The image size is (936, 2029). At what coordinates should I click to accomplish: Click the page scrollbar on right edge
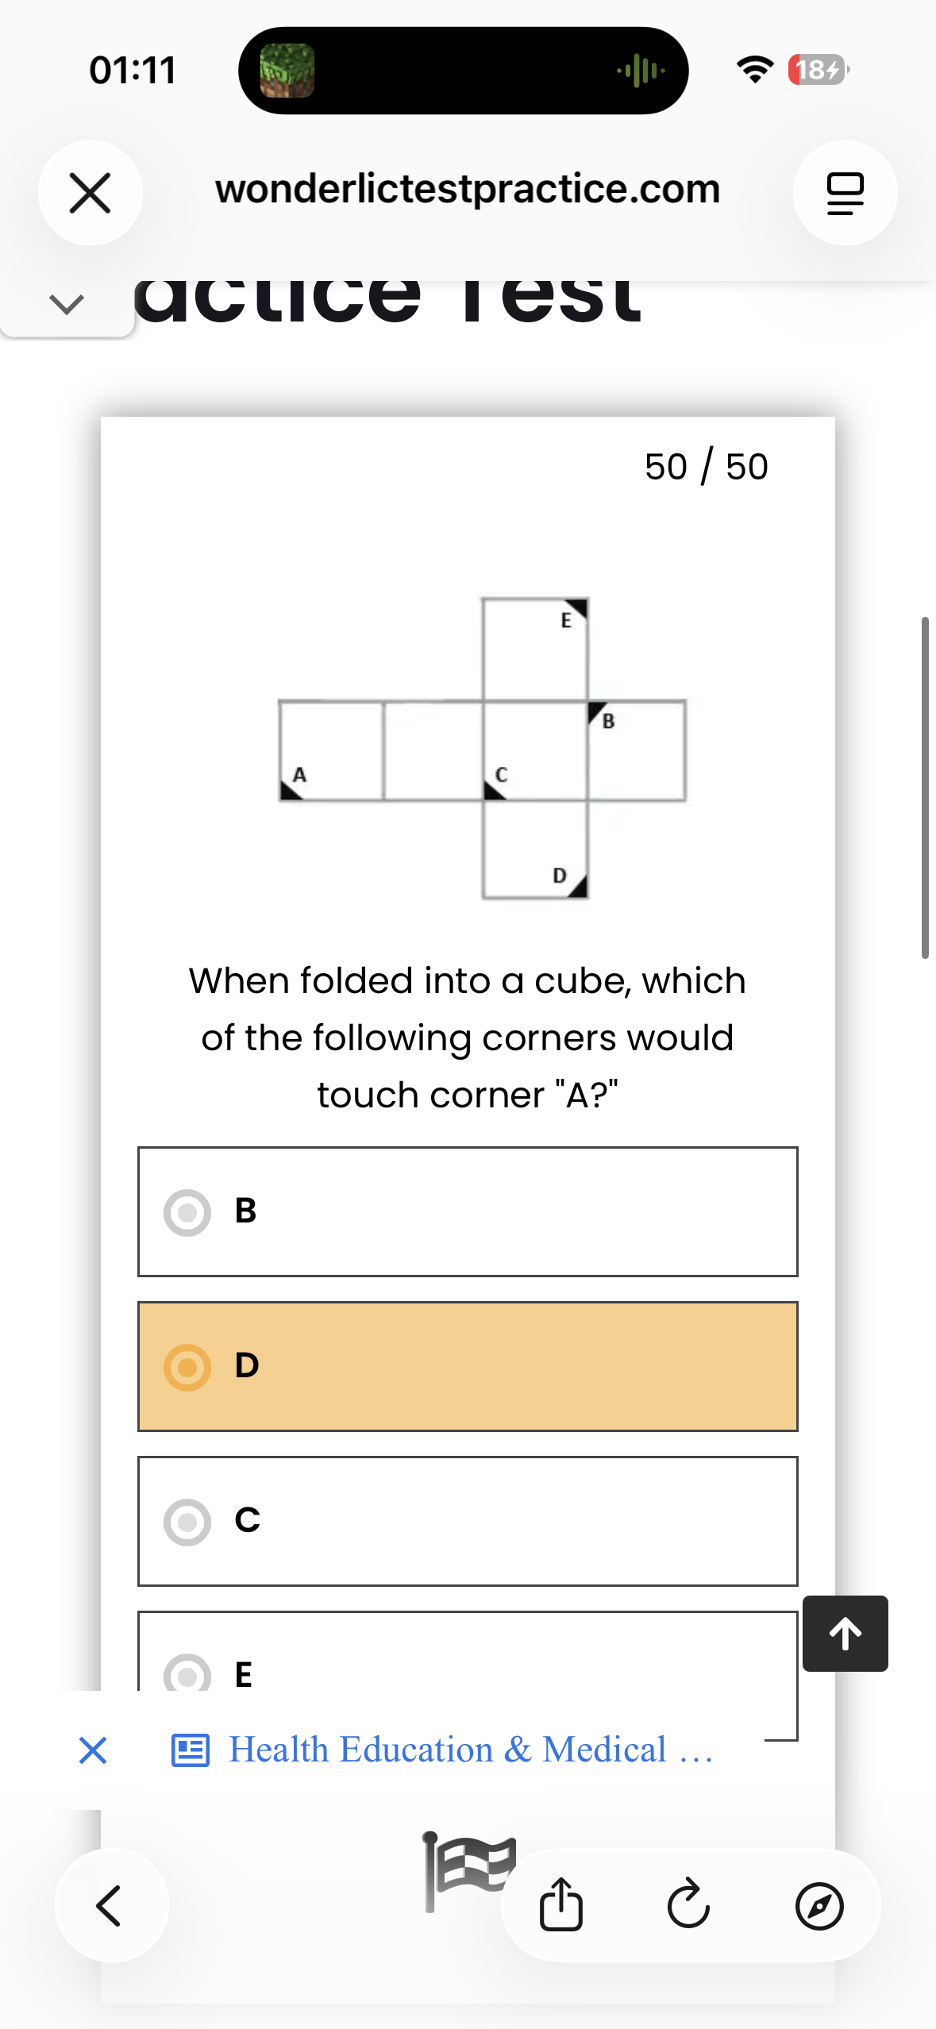[925, 787]
